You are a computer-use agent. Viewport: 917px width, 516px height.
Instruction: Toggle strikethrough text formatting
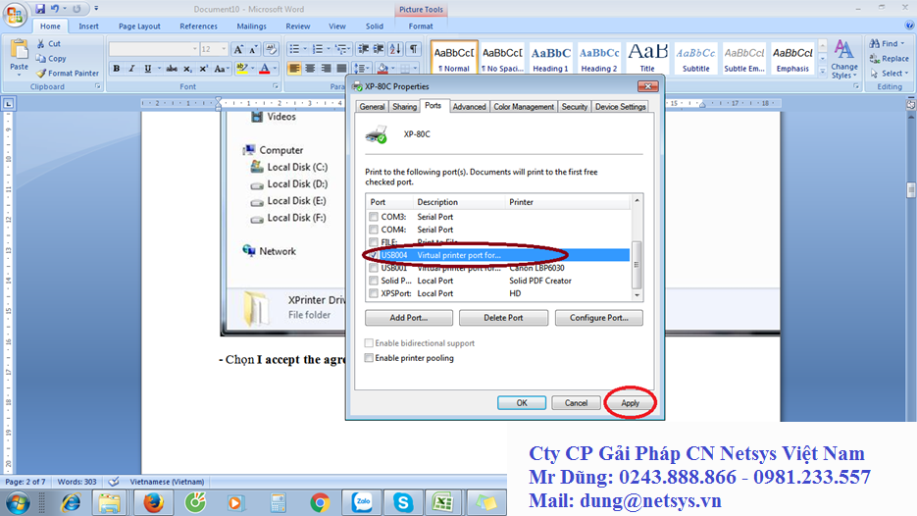coord(172,69)
